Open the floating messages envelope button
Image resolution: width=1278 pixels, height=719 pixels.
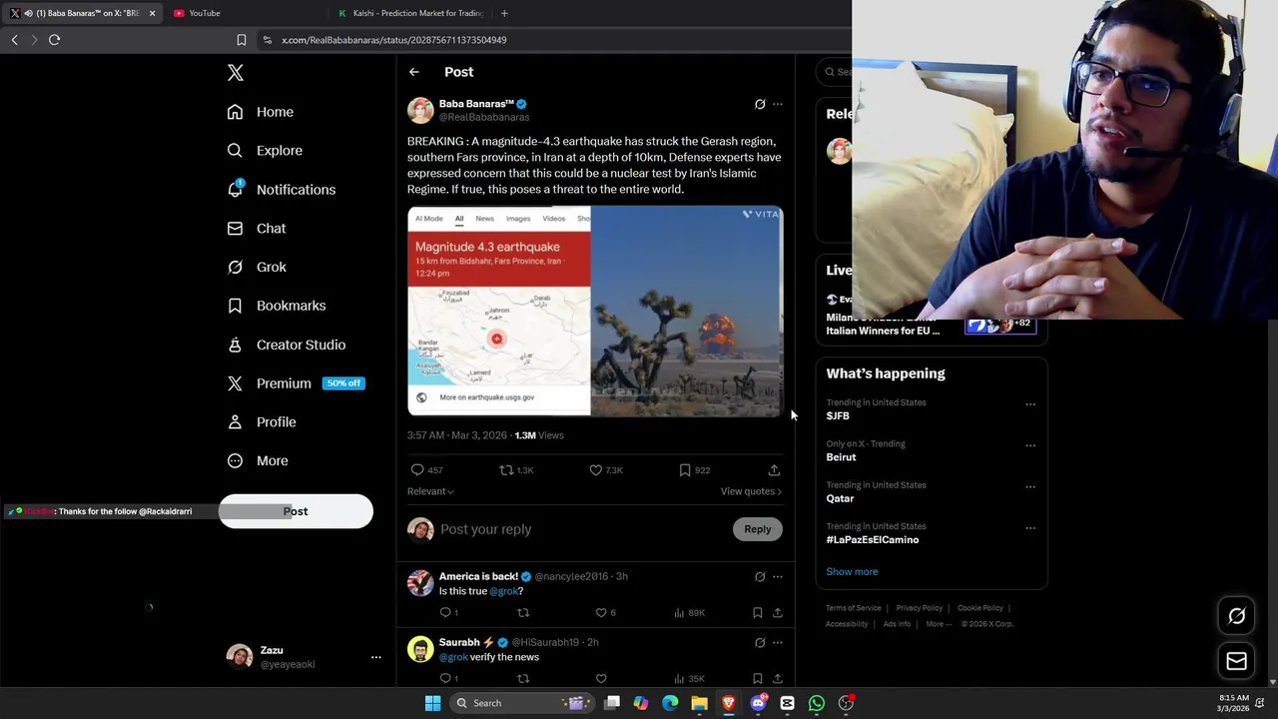coord(1236,661)
